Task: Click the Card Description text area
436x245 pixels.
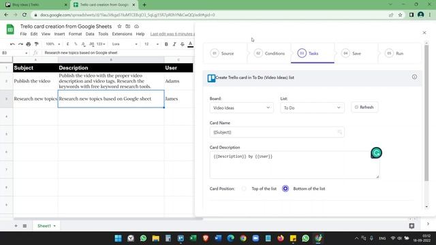Action: click(x=294, y=165)
